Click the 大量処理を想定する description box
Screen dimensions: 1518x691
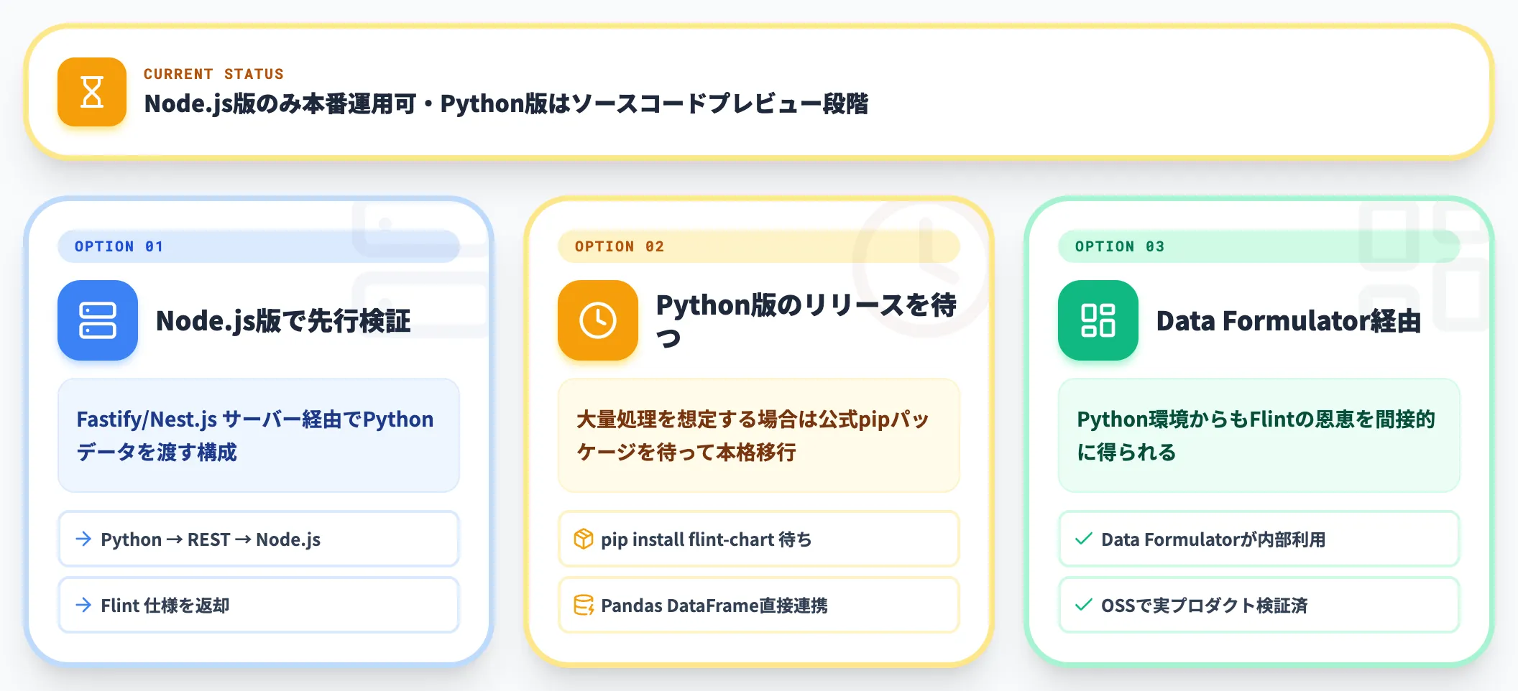[759, 435]
